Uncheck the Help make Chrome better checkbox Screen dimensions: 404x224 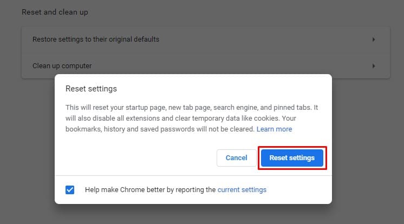[70, 190]
